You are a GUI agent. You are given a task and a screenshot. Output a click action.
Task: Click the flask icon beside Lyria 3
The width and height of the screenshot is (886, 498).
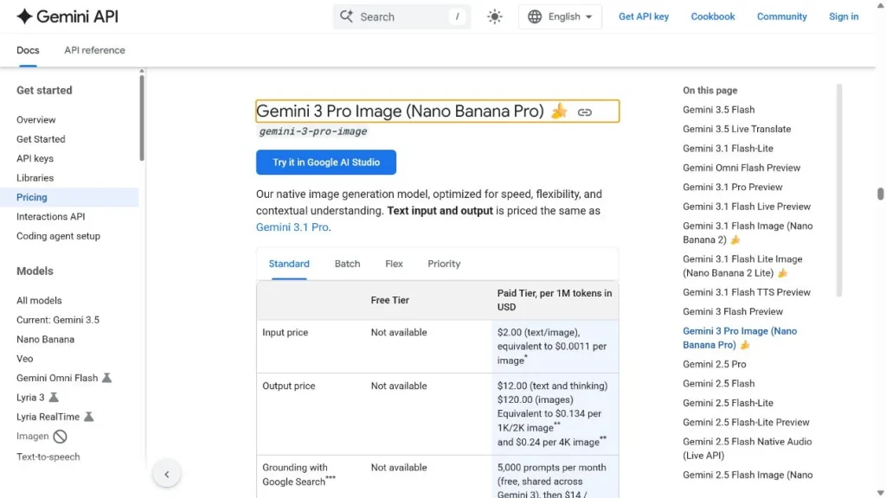(x=54, y=398)
